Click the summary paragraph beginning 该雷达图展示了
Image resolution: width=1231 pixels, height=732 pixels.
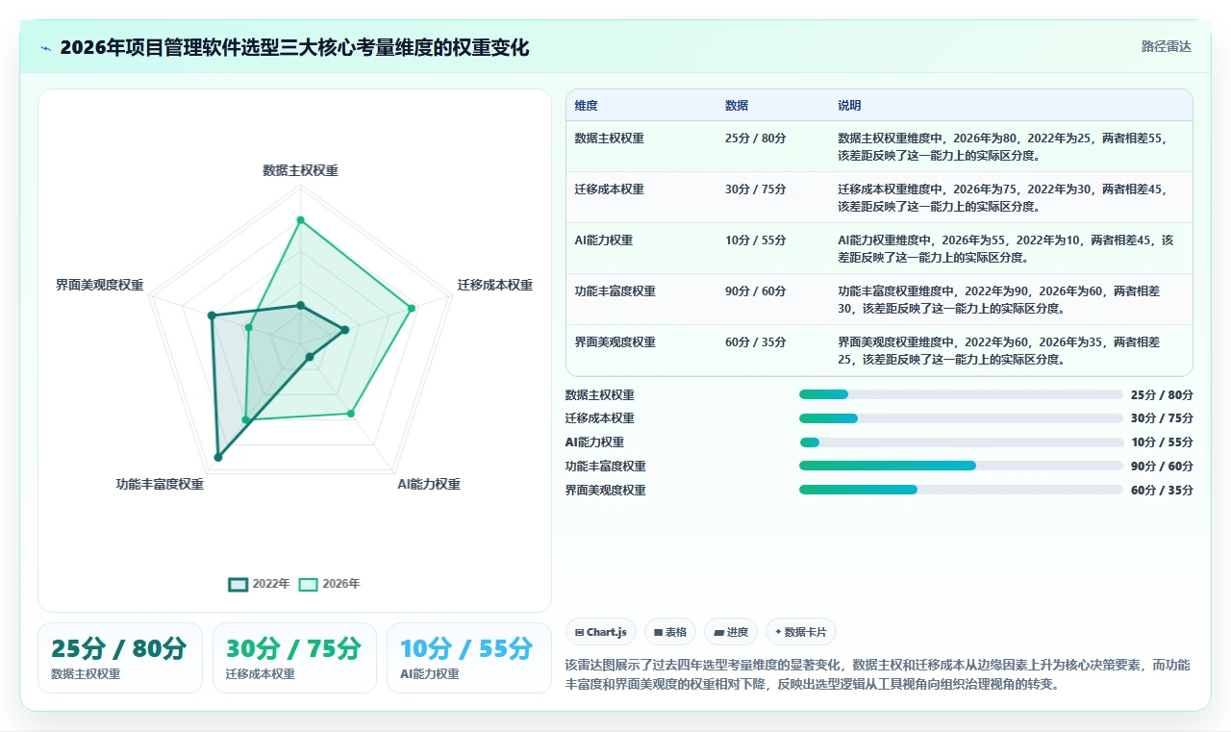click(x=877, y=675)
